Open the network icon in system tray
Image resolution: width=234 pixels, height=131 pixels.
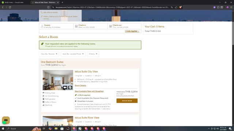215,128
